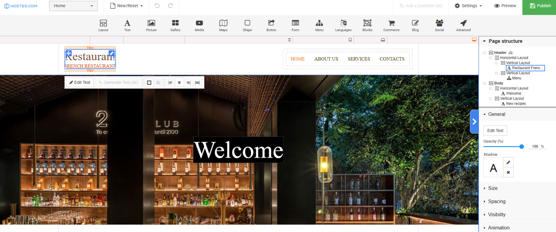
Task: Open the Home page selector dropdown
Action: (x=73, y=6)
